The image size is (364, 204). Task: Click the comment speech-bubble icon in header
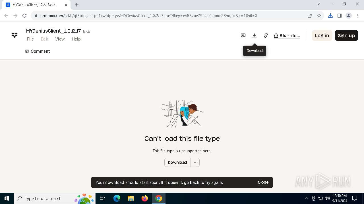(243, 35)
